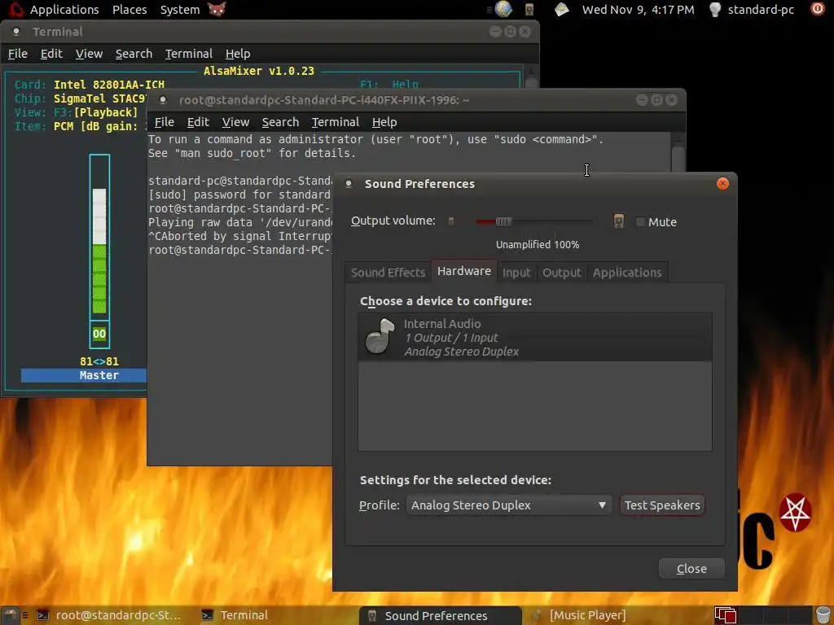Enable the Mute checkbox in Sound Preferences

[x=640, y=222]
